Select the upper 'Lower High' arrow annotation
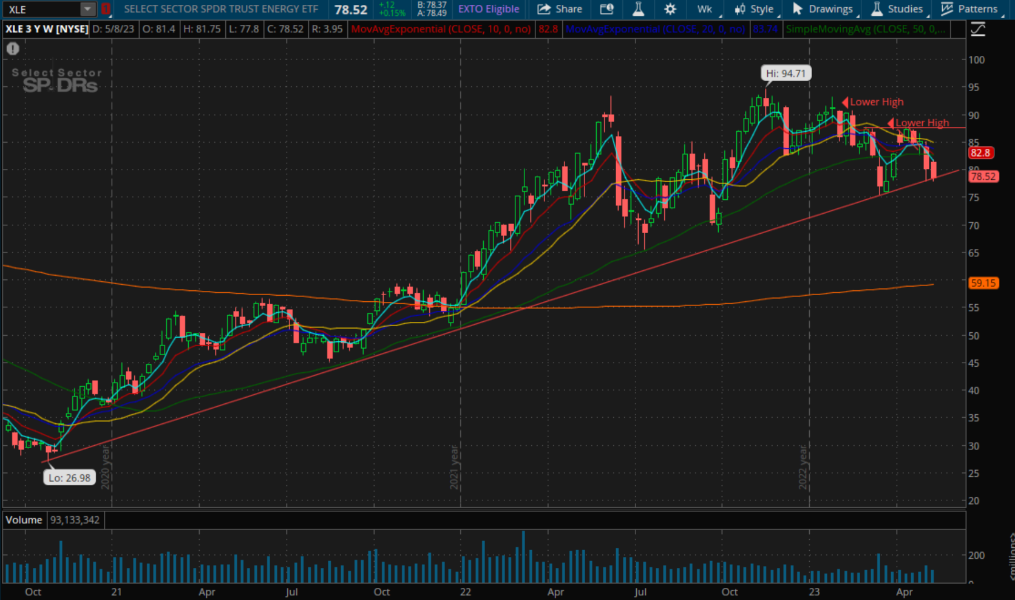Viewport: 1015px width, 600px height. point(872,102)
